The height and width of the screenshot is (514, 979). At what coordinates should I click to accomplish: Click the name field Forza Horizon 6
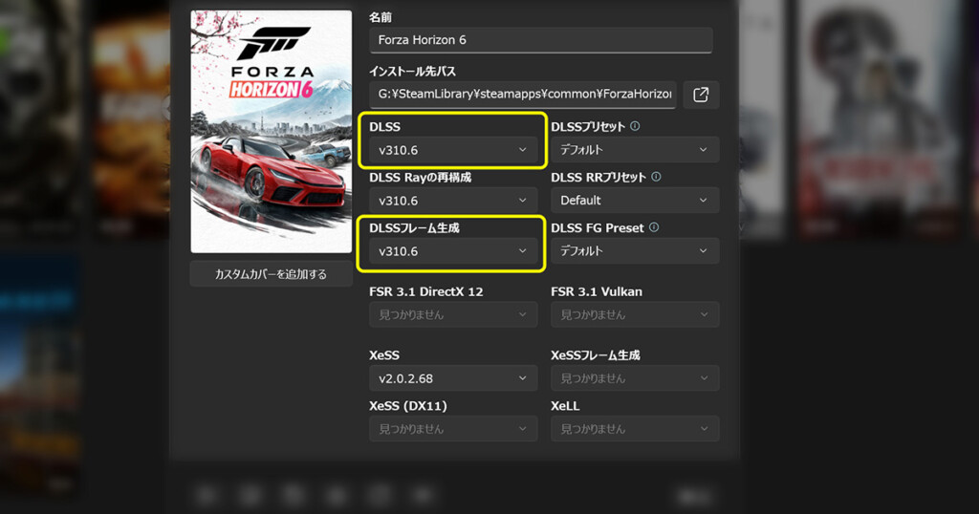coord(541,40)
